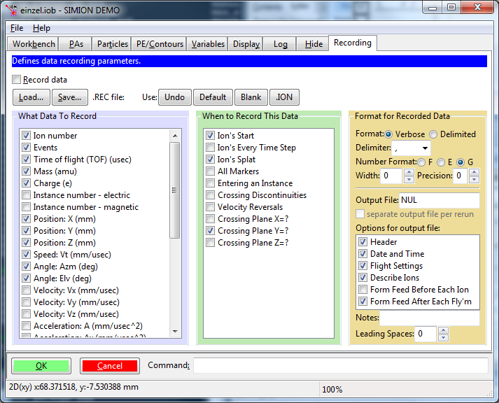
Task: Select number format F radio button
Action: click(x=421, y=162)
